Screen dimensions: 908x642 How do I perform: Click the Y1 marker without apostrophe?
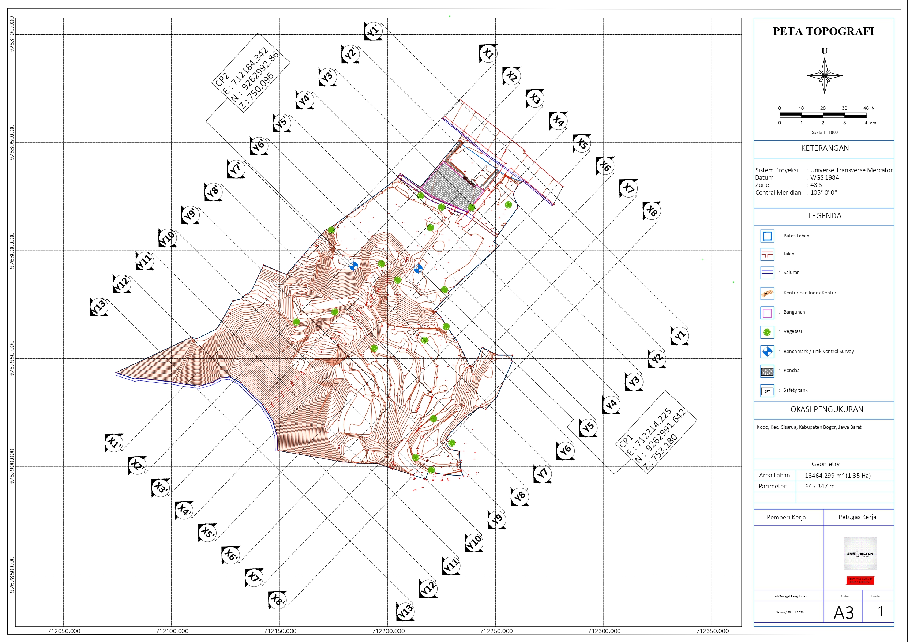(680, 336)
